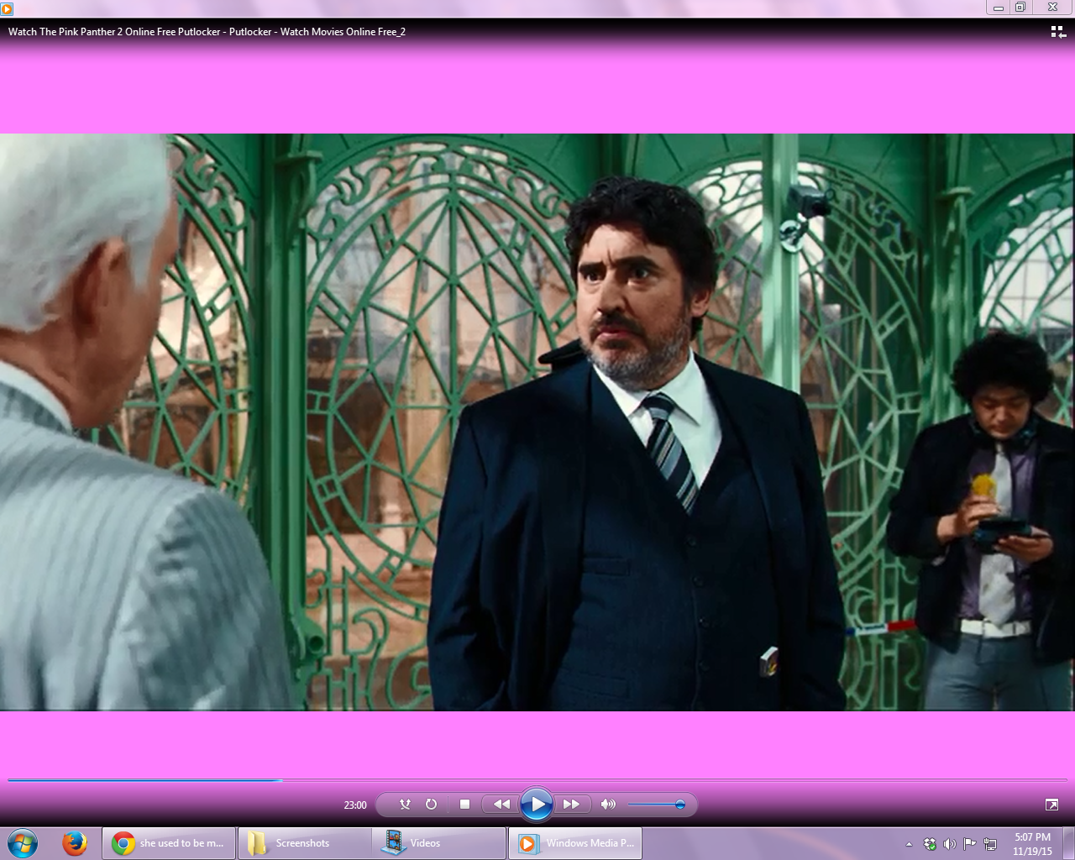Open the taskbar clock showing 5:07 PM
The image size is (1075, 860).
pos(1032,844)
